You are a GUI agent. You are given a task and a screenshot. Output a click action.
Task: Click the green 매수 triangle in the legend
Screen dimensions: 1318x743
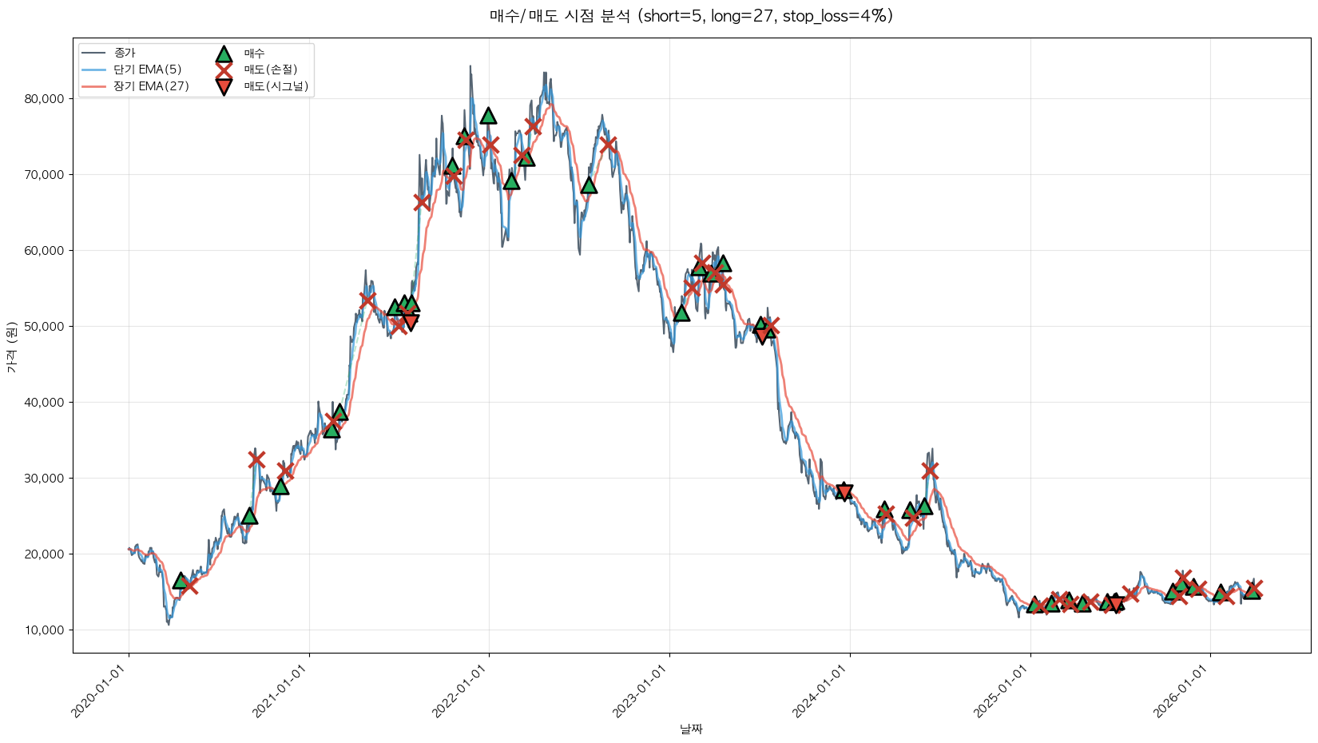click(224, 54)
